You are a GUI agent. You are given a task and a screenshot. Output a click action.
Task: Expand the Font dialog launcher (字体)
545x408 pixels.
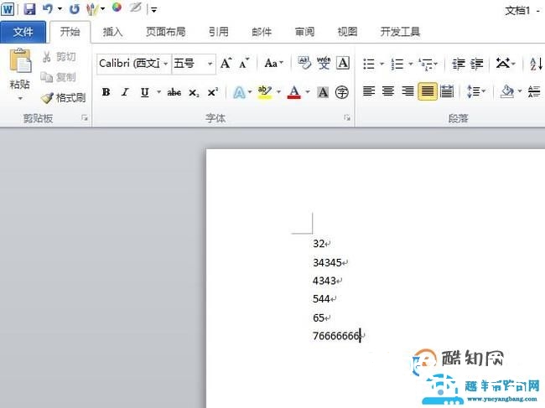347,119
